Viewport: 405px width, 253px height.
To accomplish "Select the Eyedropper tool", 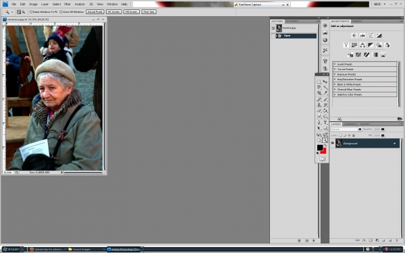I will (x=325, y=92).
